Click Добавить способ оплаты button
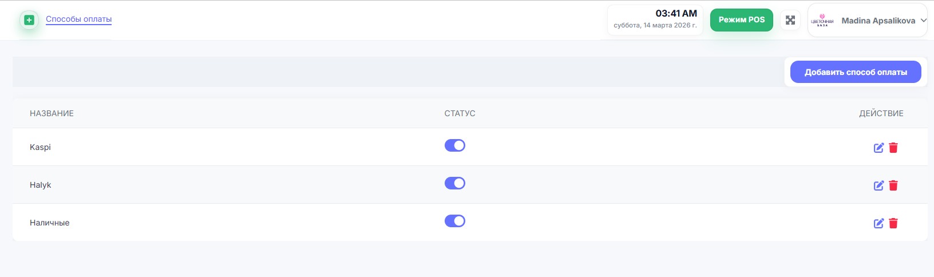Image resolution: width=934 pixels, height=277 pixels. click(856, 72)
